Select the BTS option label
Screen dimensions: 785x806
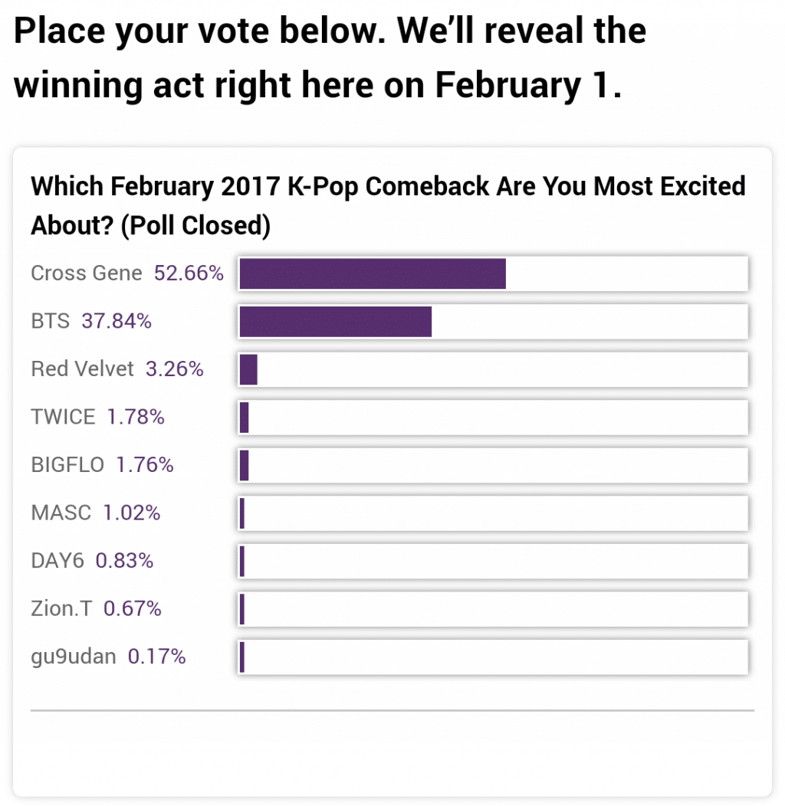coord(51,322)
